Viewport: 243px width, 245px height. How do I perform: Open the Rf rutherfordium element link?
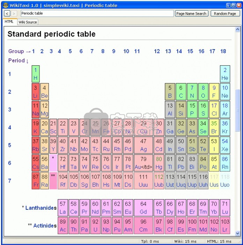[x=62, y=185]
